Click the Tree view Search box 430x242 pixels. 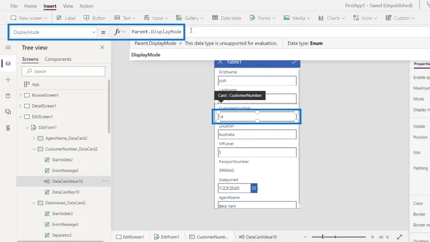click(x=63, y=72)
